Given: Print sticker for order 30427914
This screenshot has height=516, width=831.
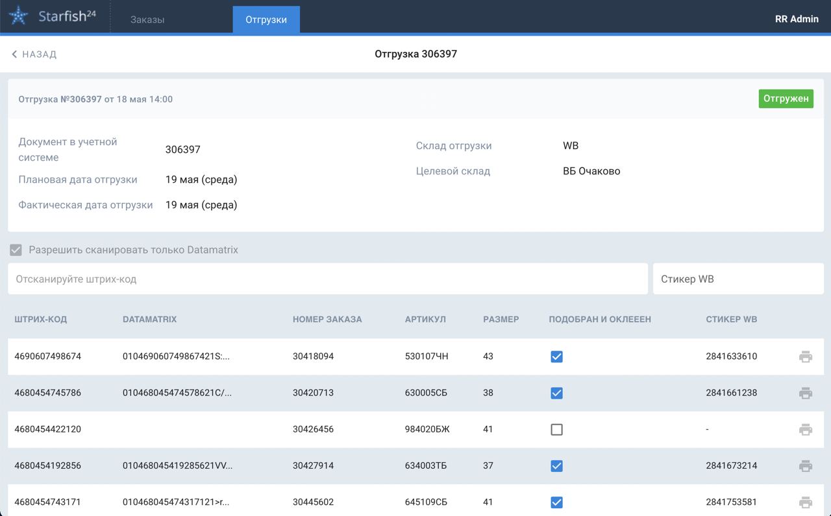Looking at the screenshot, I should 805,465.
